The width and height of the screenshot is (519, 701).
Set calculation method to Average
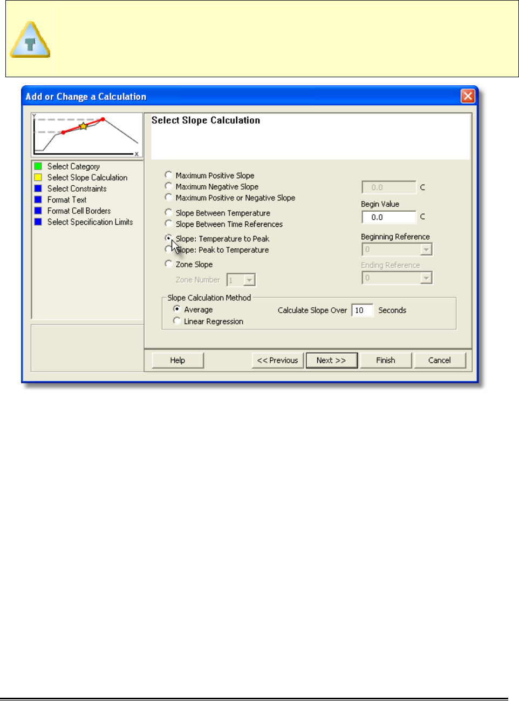pos(176,309)
